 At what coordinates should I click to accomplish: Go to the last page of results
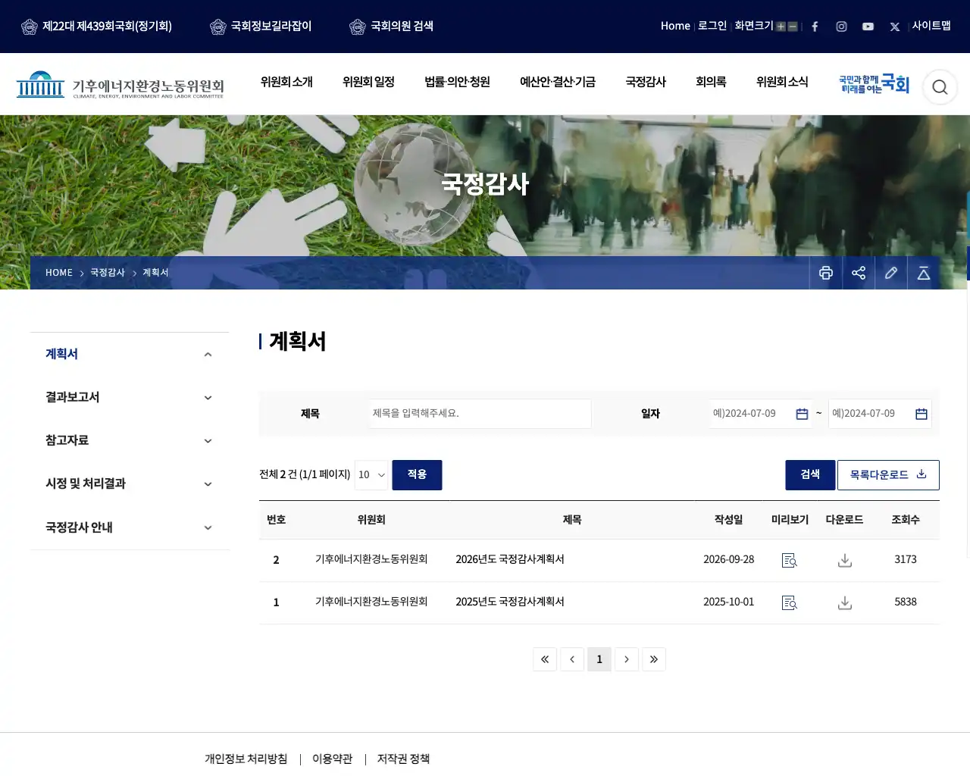[x=654, y=659]
